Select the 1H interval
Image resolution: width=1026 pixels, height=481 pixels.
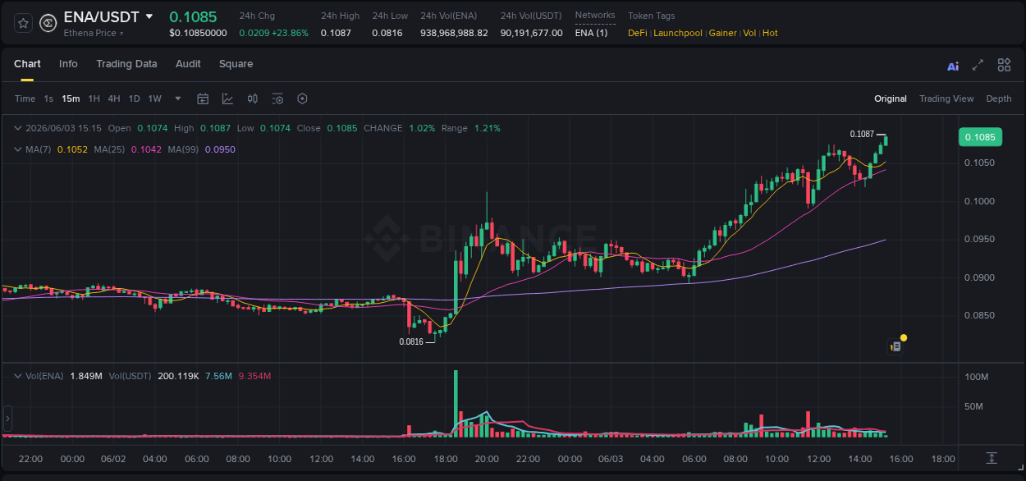click(x=94, y=98)
